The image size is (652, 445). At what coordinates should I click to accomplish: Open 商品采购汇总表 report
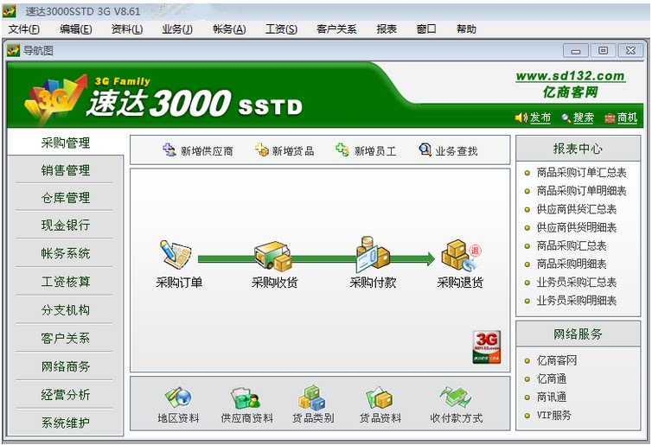click(571, 245)
